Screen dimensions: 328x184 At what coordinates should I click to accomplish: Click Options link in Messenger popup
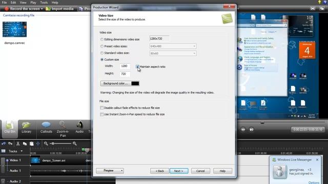click(x=314, y=182)
